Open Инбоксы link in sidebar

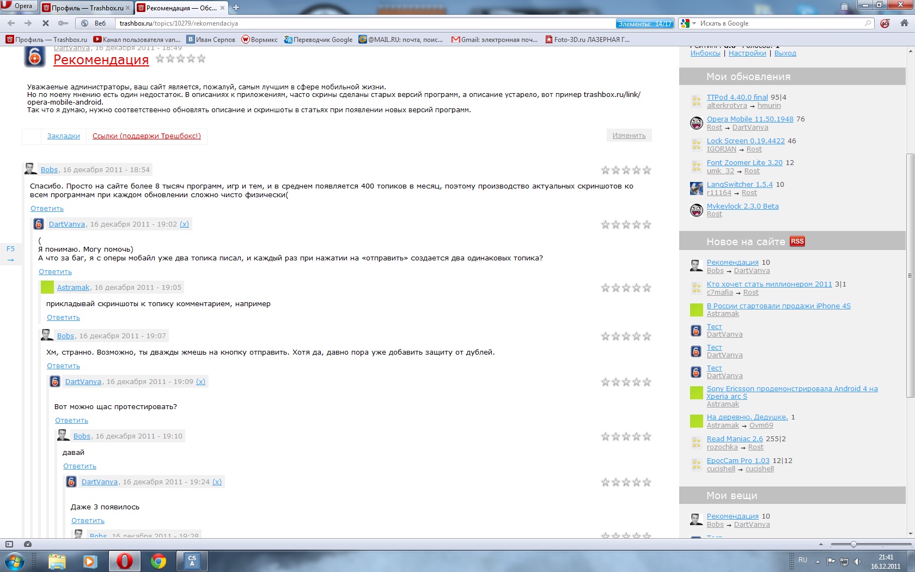tap(705, 53)
